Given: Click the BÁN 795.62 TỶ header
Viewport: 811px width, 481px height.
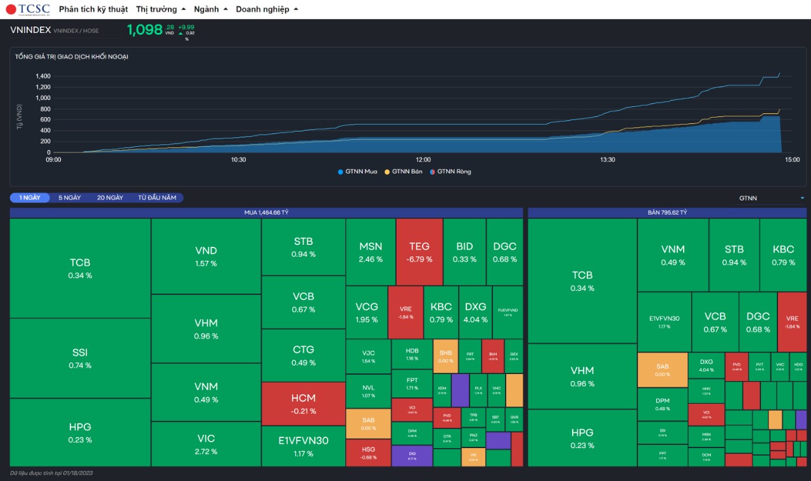Looking at the screenshot, I should click(667, 213).
